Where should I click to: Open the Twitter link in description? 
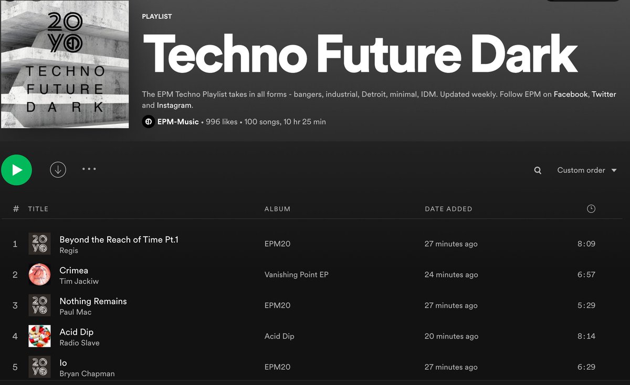(604, 94)
